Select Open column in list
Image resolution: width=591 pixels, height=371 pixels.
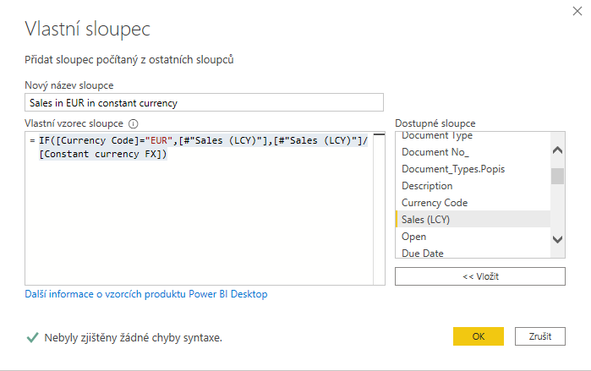pos(473,237)
